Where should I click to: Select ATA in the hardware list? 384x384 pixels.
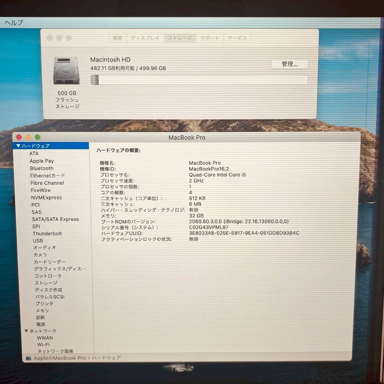coord(34,154)
